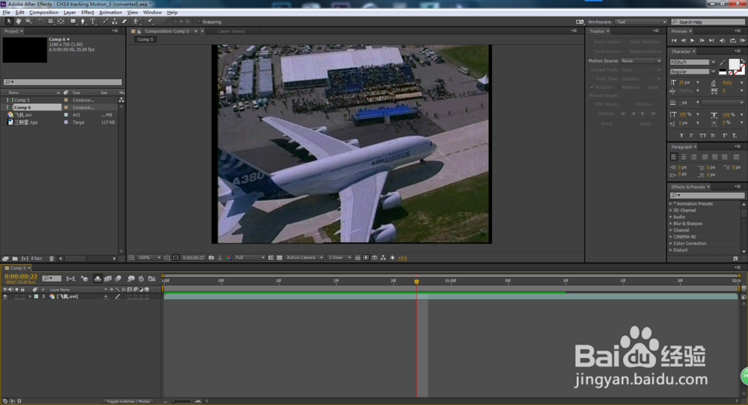Select the Selection arrow tool
The height and width of the screenshot is (405, 748).
(x=8, y=22)
